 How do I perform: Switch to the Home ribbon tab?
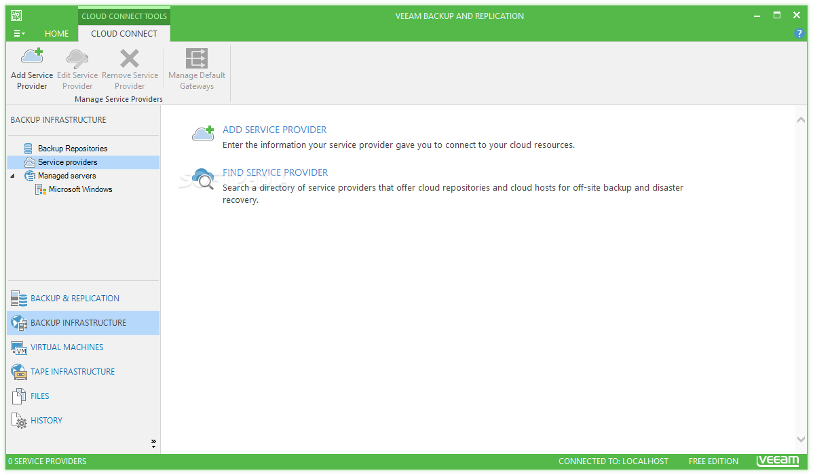click(56, 34)
